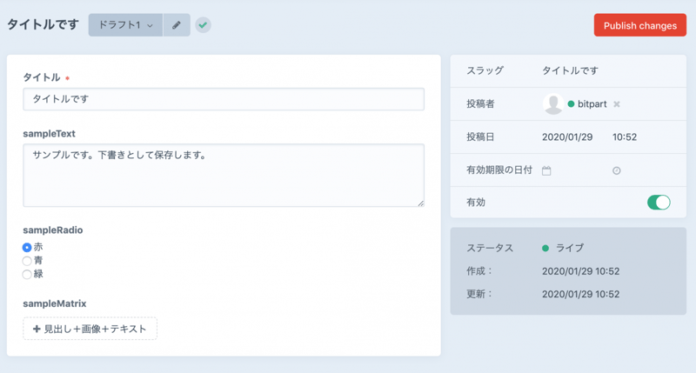Click Publish changes button
Image resolution: width=696 pixels, height=373 pixels.
639,25
